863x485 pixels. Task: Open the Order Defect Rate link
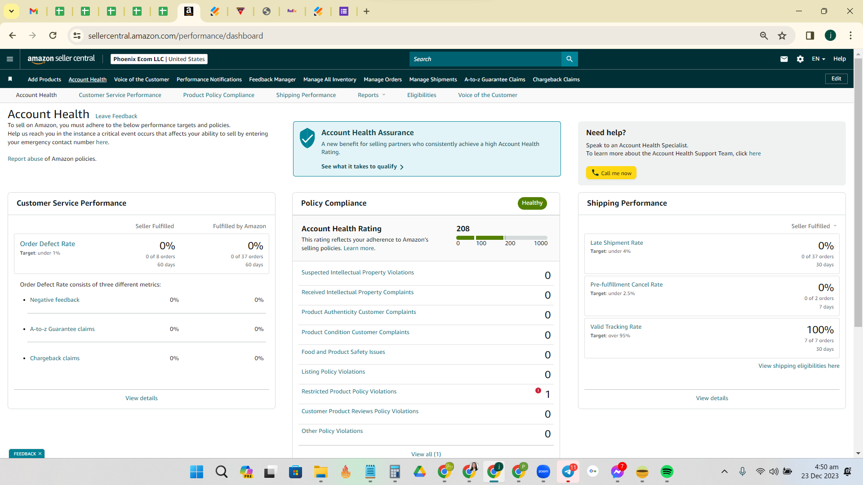(48, 243)
